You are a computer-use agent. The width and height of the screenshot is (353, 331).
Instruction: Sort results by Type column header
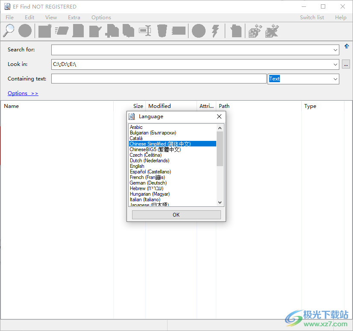coord(323,106)
